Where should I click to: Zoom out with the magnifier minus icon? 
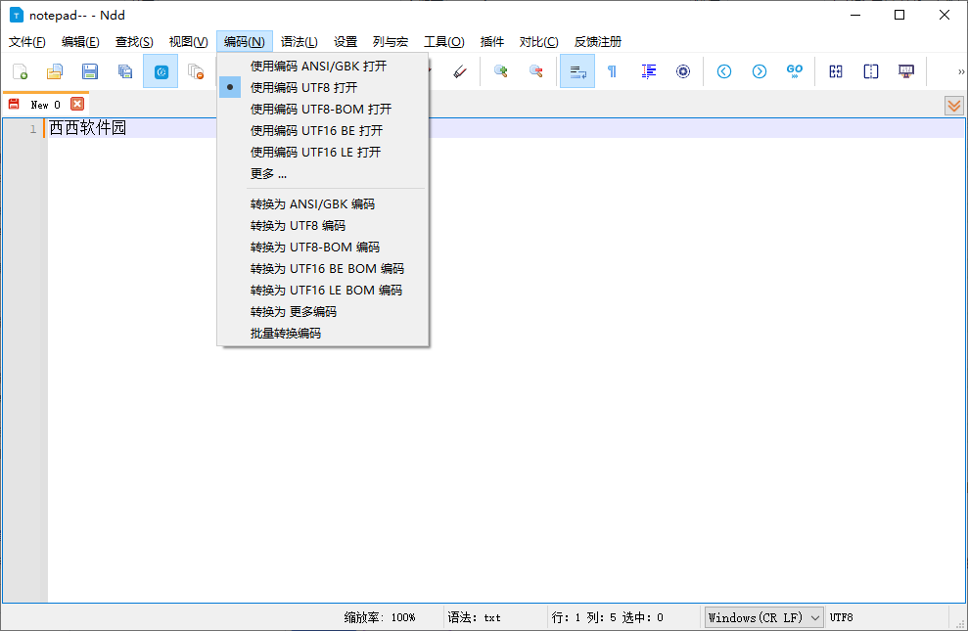(x=535, y=71)
